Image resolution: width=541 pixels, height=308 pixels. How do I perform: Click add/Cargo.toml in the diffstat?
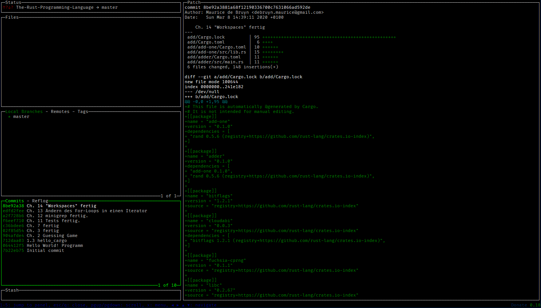tap(206, 42)
